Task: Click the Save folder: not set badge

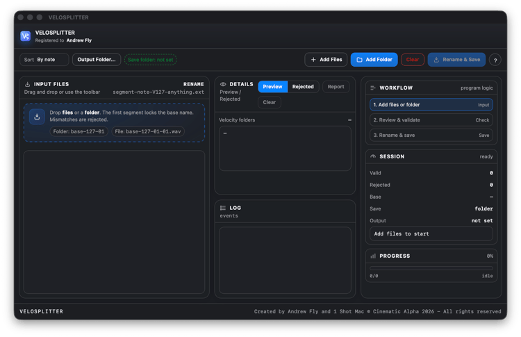Action: (151, 60)
